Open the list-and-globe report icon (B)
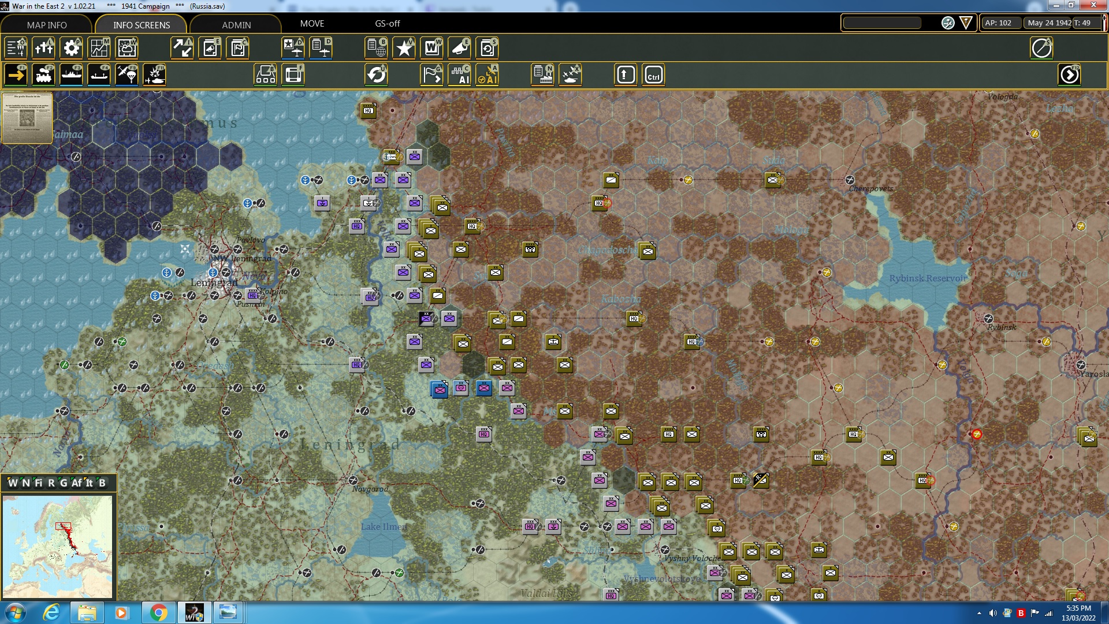1109x624 pixels. pyautogui.click(x=377, y=48)
